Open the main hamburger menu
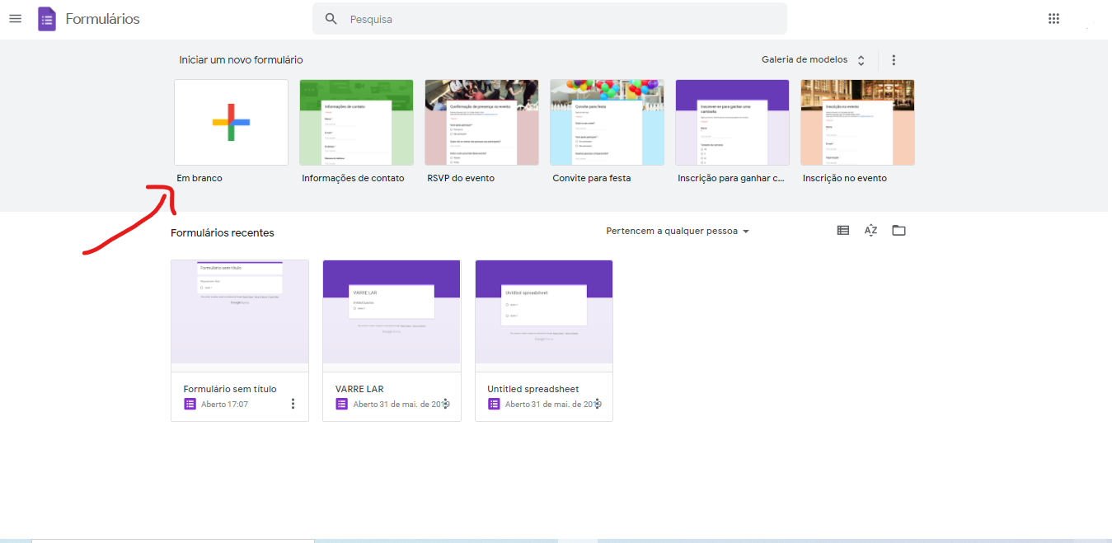 click(15, 19)
